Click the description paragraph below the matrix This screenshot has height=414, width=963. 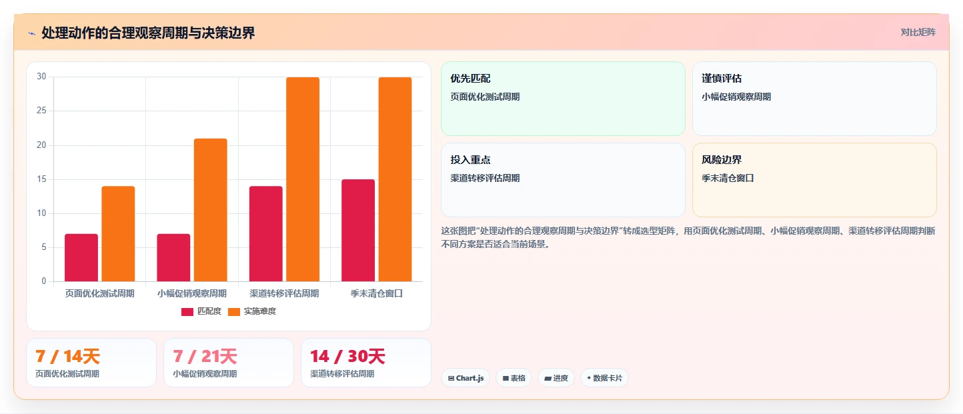[x=688, y=237]
